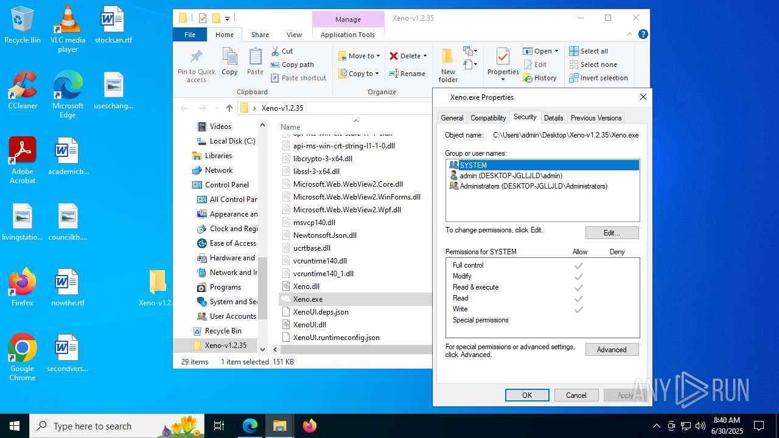This screenshot has height=438, width=779.
Task: Click History in the ribbon
Action: 540,78
